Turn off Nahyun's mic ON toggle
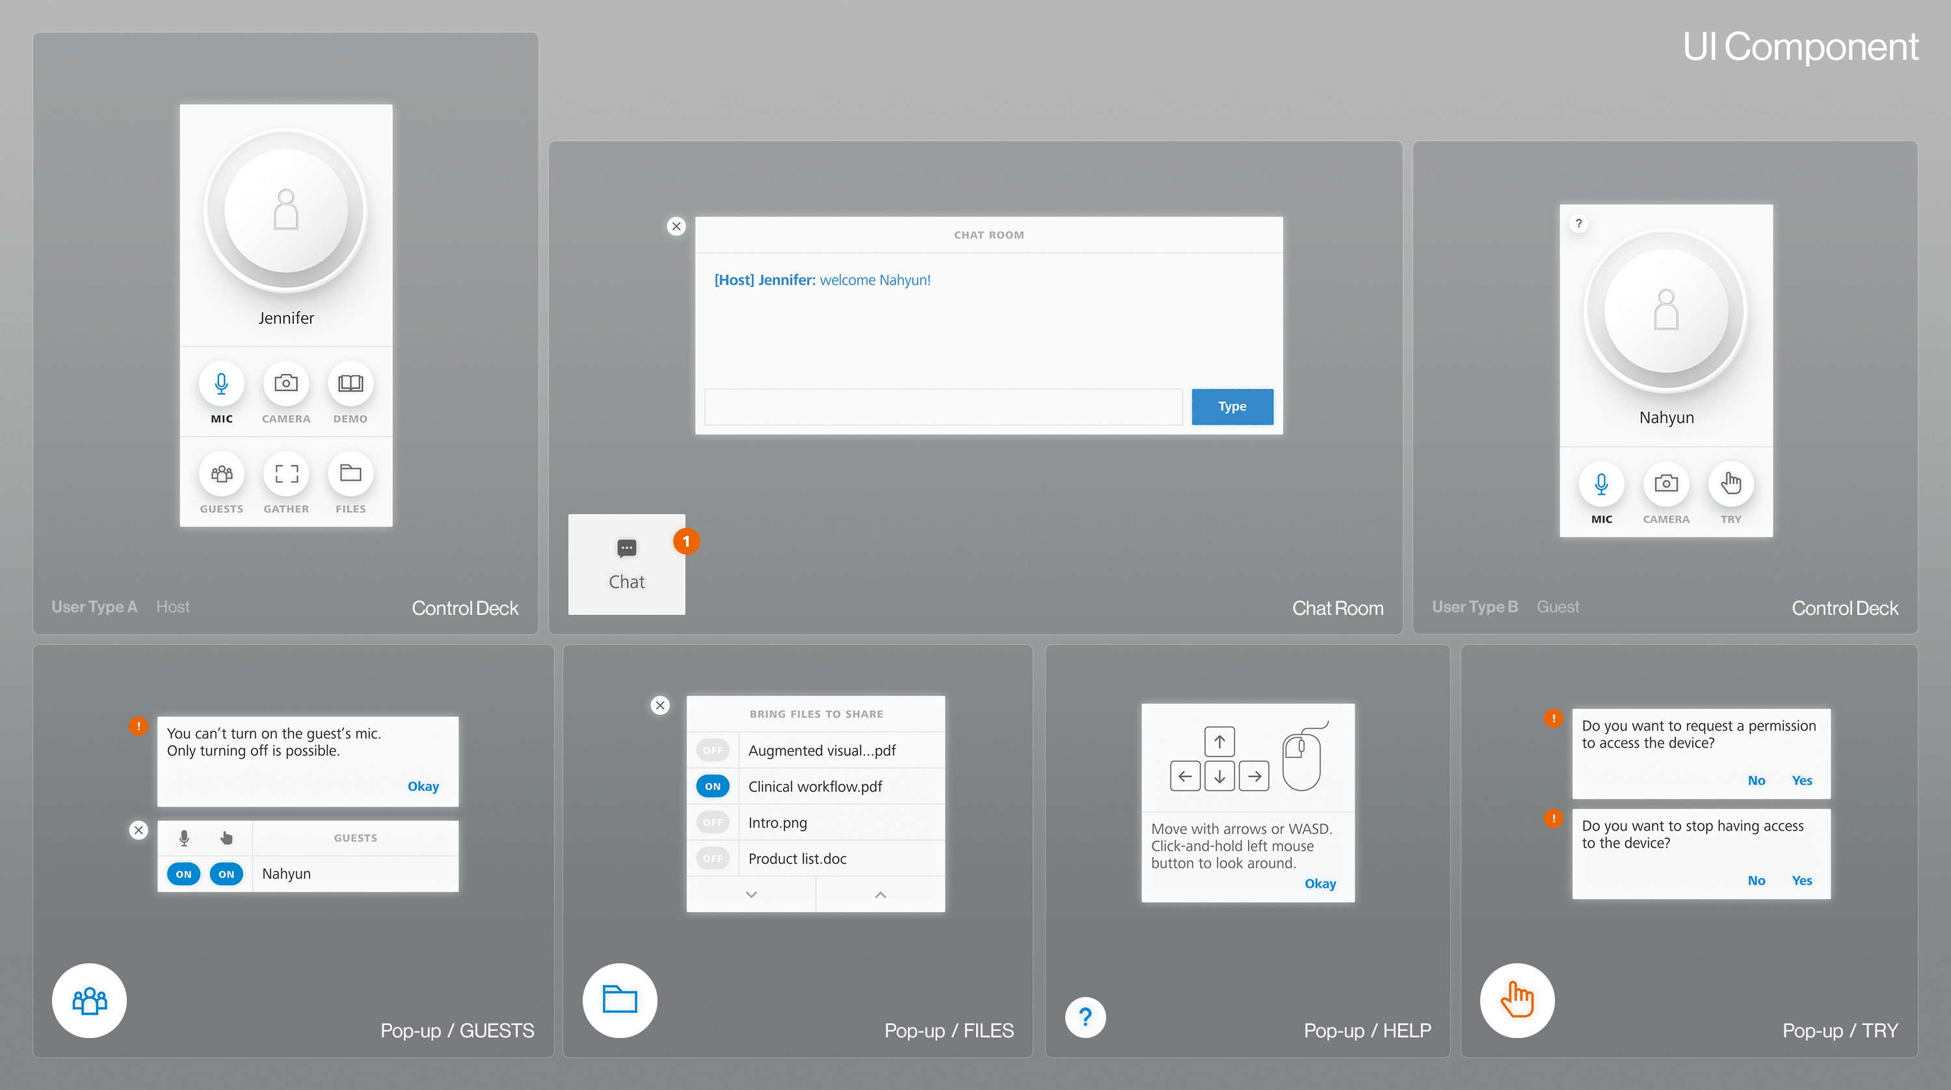 click(183, 874)
